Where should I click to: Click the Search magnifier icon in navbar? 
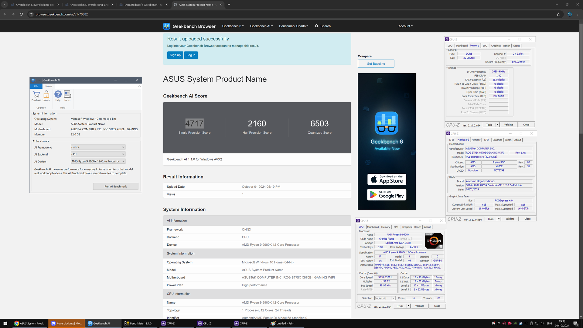(317, 26)
